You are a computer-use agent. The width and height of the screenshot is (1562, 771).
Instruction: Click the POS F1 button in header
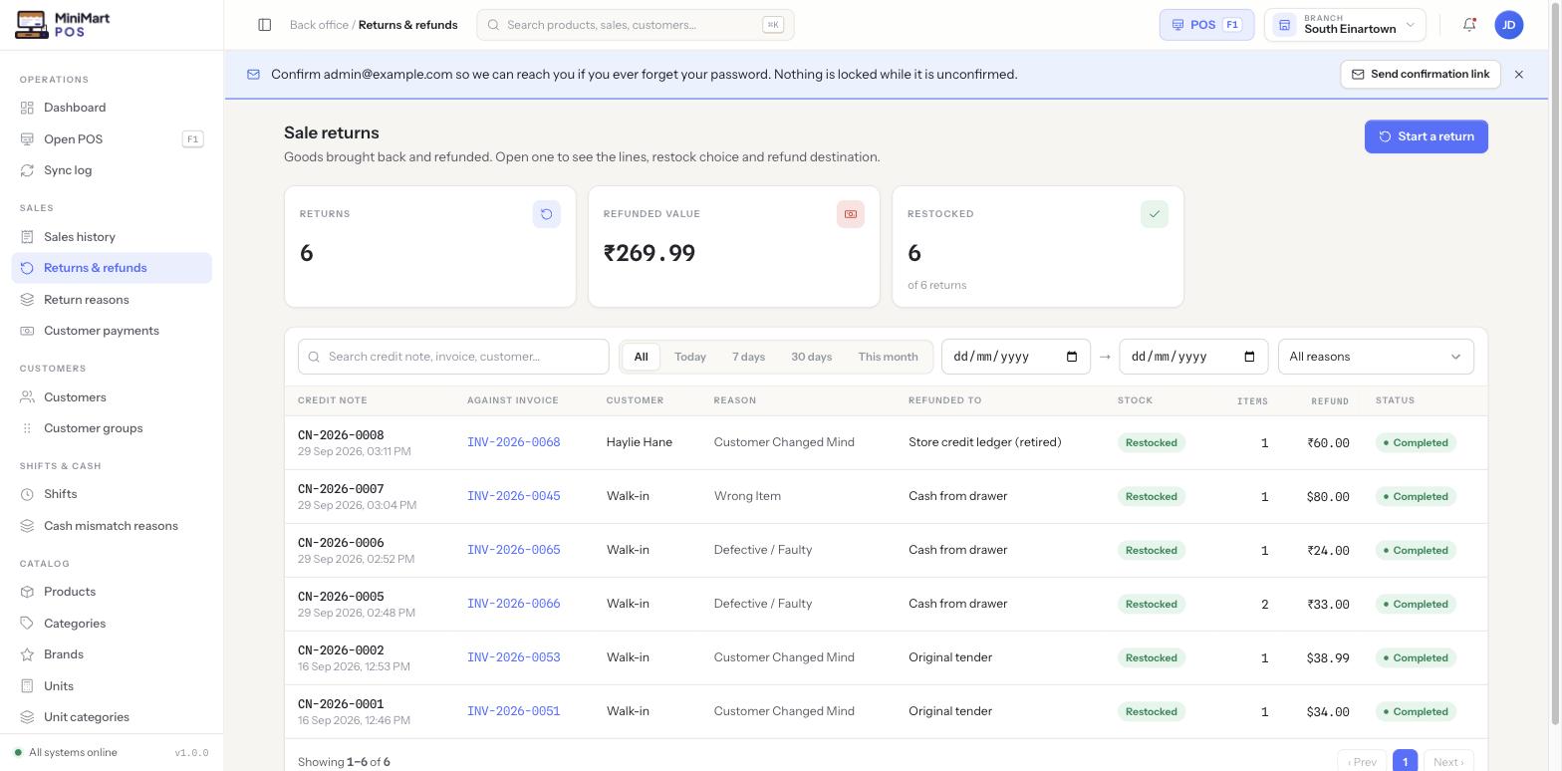coord(1206,25)
